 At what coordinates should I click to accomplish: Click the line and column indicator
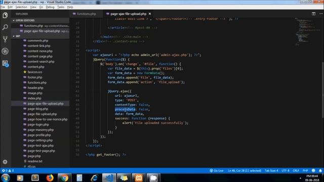coord(245,171)
